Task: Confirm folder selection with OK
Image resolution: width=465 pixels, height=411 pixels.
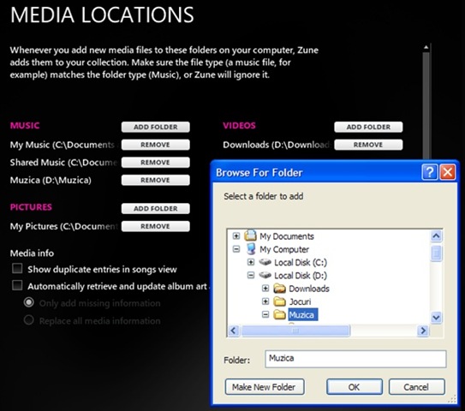Action: (355, 387)
